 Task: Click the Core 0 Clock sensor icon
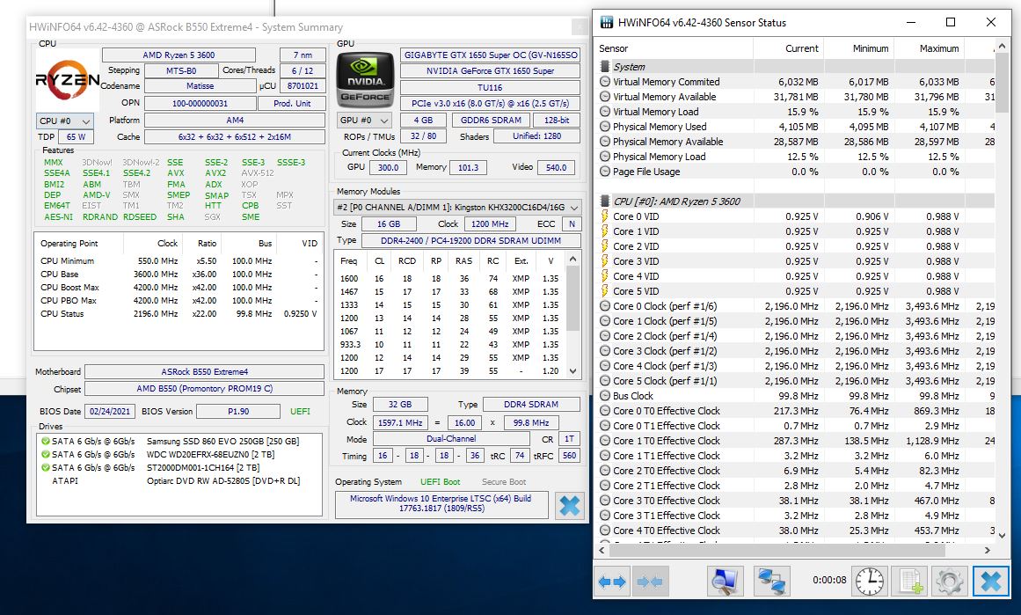(605, 306)
